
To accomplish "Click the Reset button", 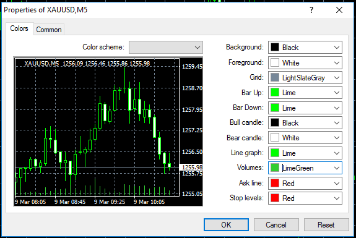I will point(326,224).
